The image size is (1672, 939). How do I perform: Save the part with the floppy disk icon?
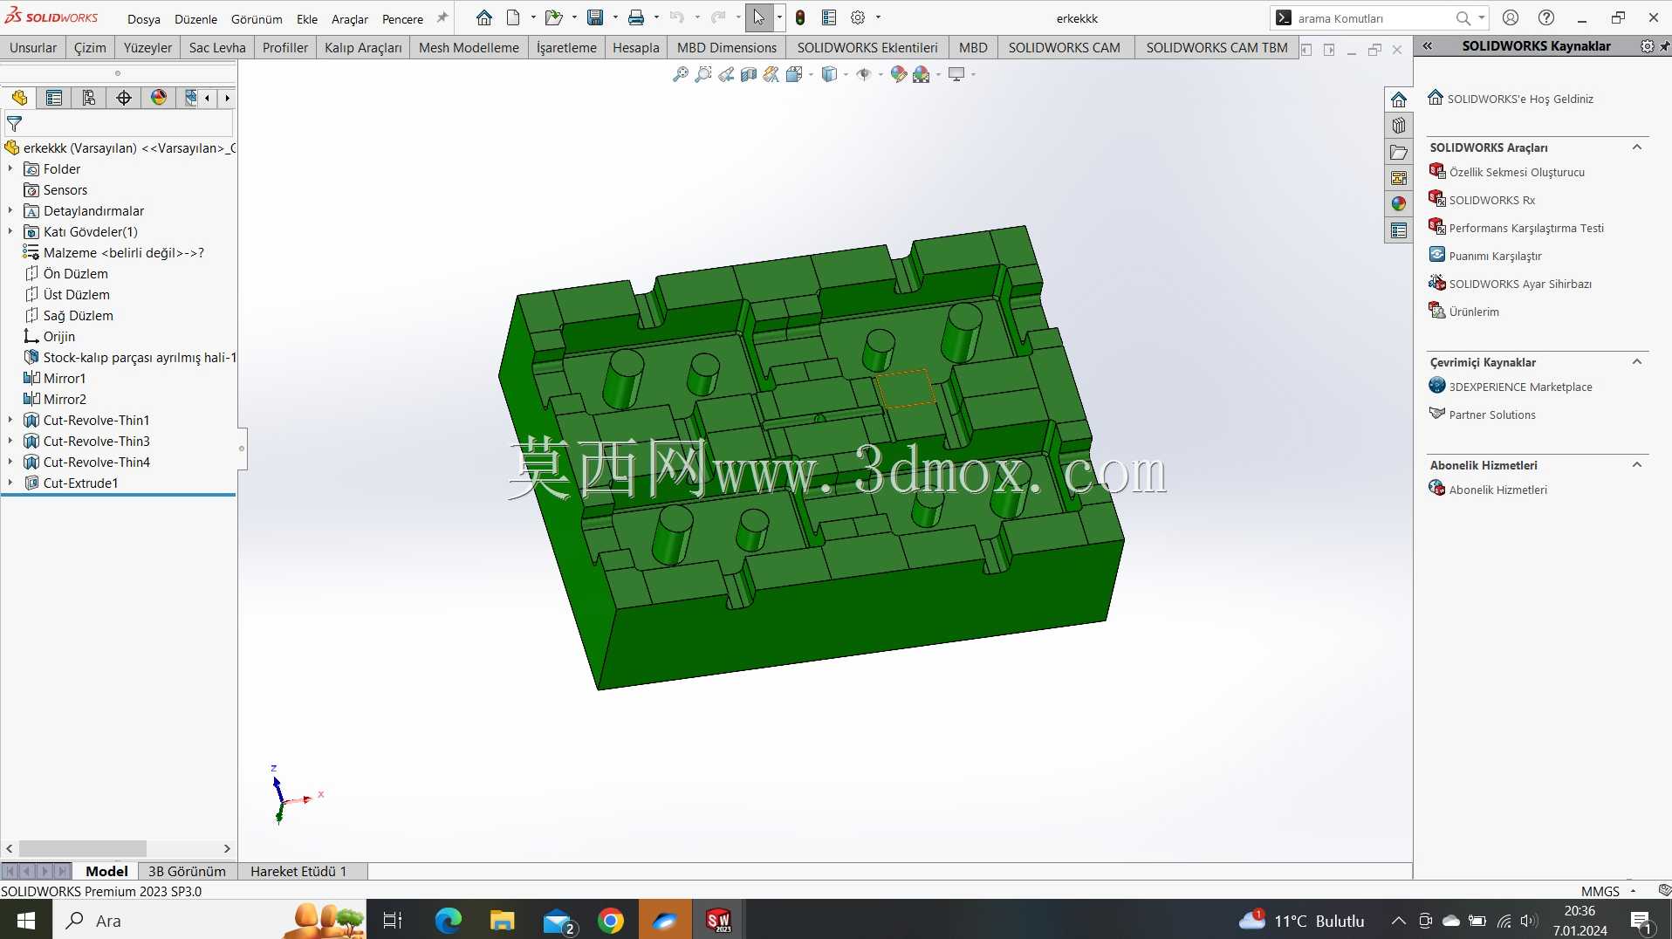pos(595,17)
